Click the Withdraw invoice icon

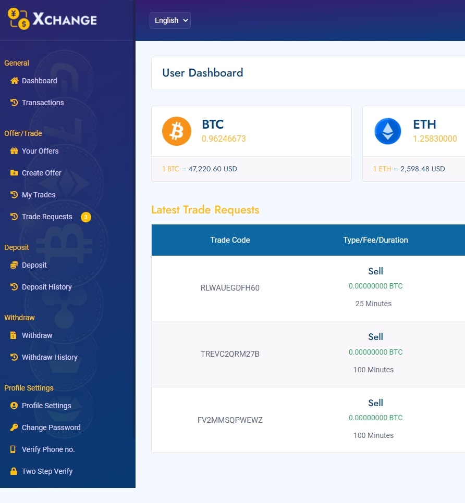point(13,335)
